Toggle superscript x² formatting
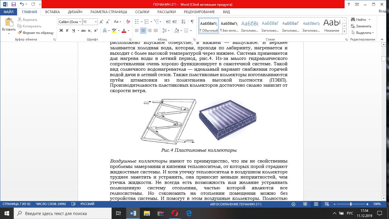 click(x=96, y=31)
